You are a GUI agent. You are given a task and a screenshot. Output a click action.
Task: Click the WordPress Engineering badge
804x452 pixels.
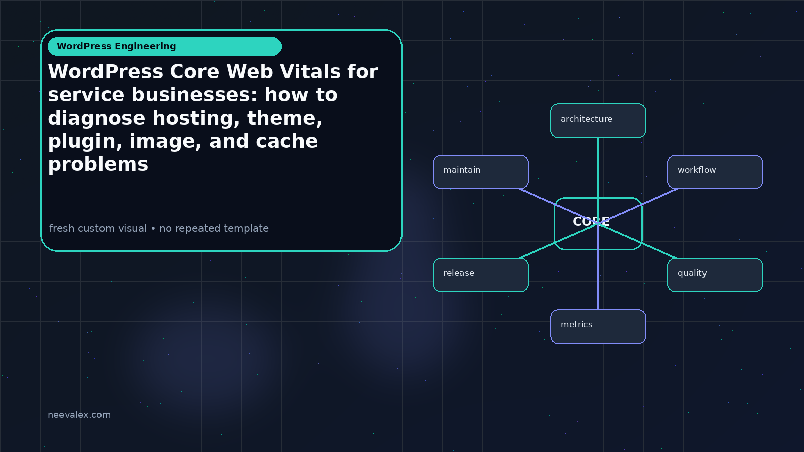click(165, 46)
